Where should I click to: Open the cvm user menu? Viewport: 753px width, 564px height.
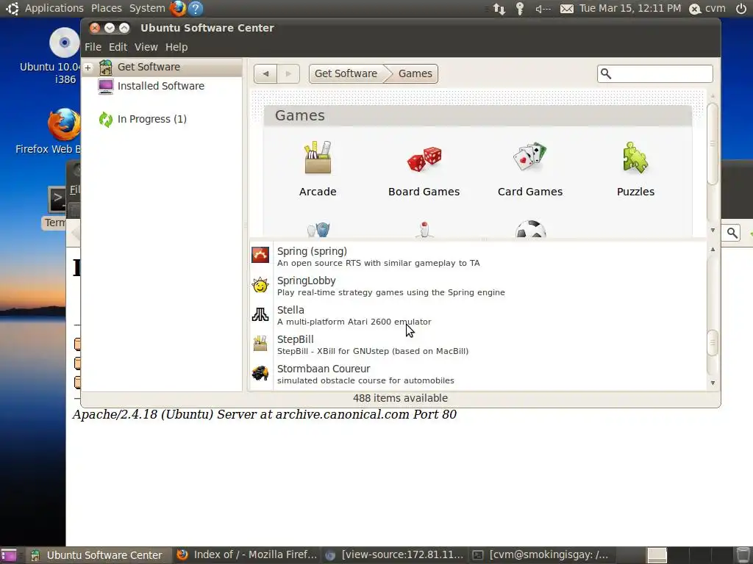[x=707, y=8]
